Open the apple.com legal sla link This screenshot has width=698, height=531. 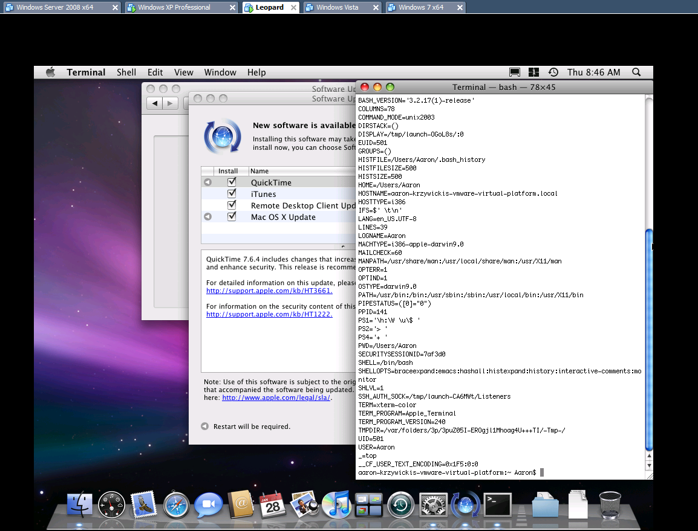pos(276,398)
